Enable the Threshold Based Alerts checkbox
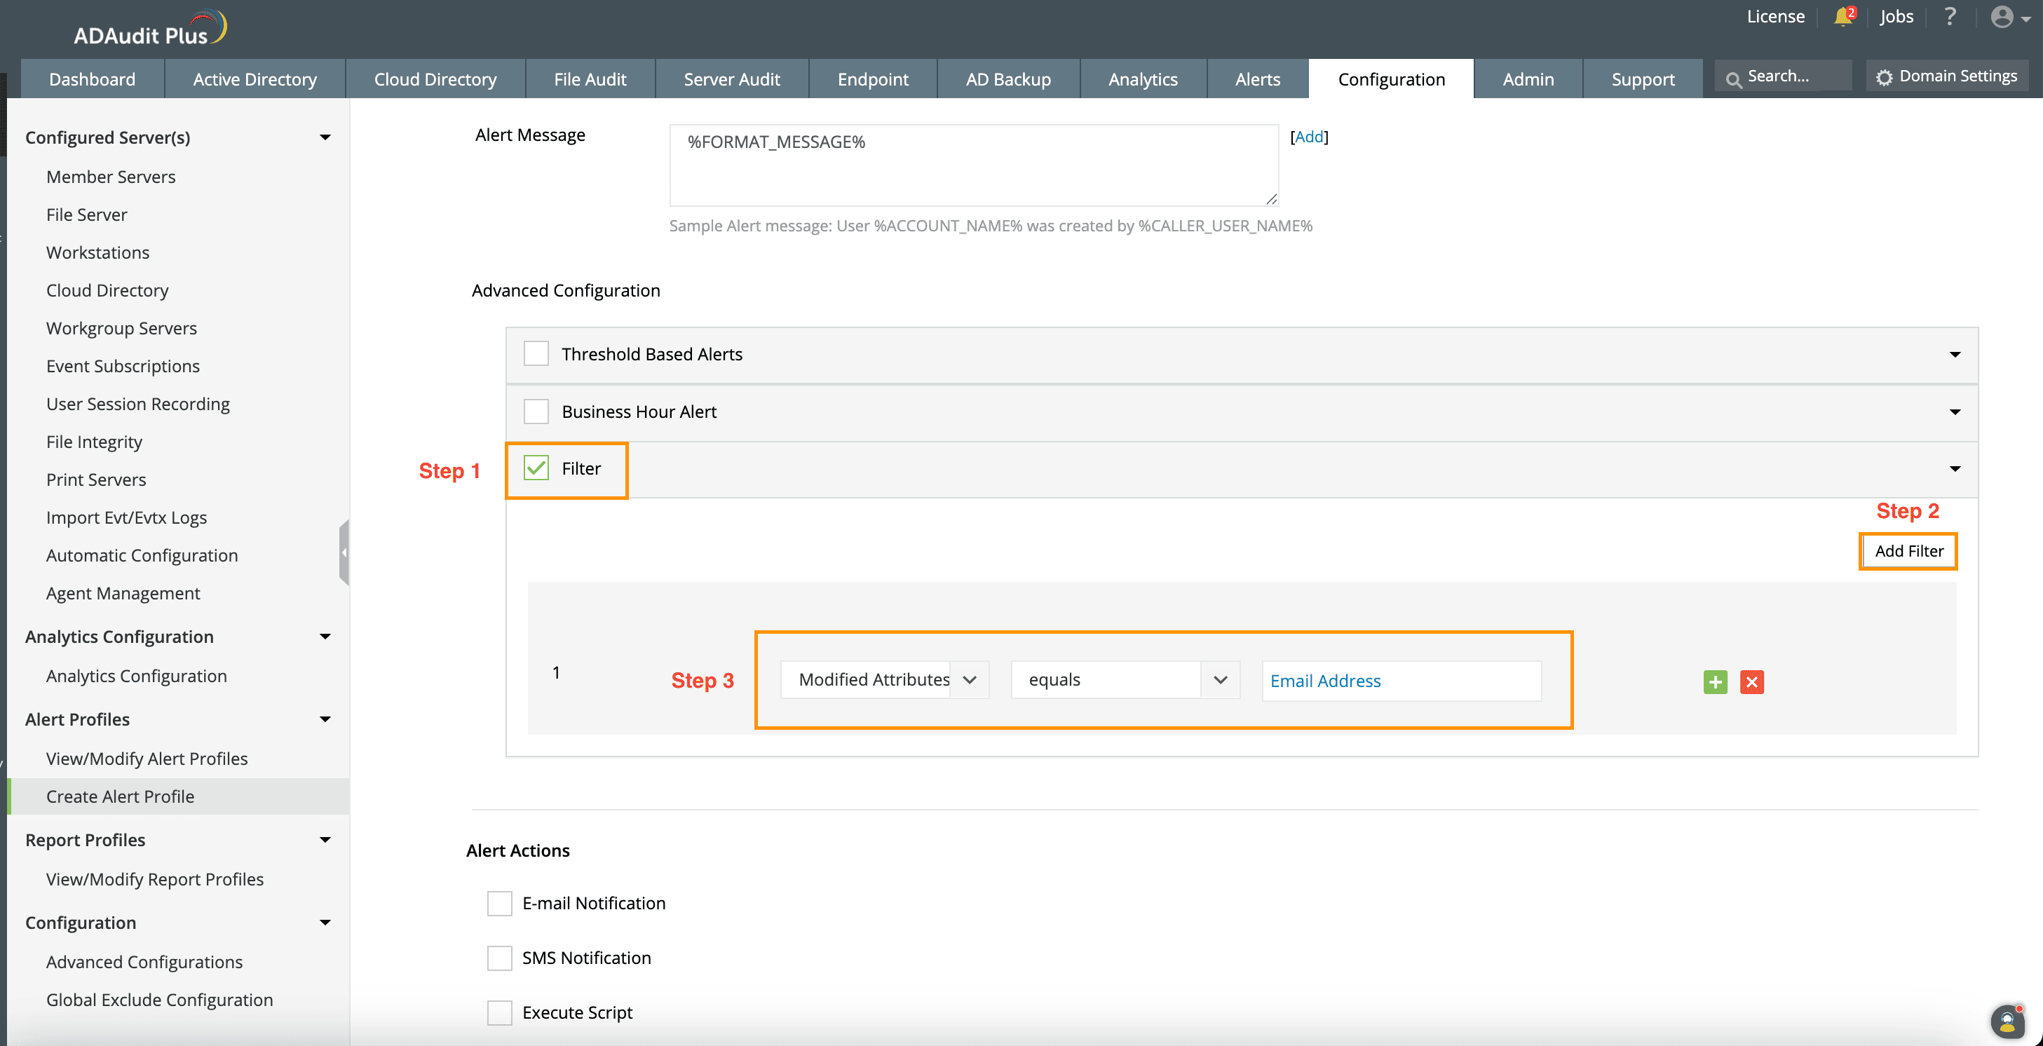This screenshot has width=2043, height=1046. pos(536,353)
